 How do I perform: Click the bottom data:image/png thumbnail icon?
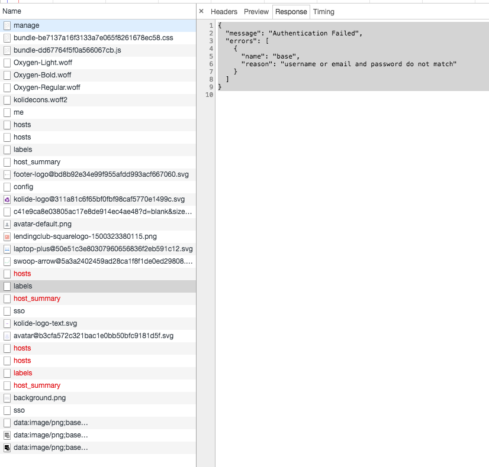(x=7, y=447)
